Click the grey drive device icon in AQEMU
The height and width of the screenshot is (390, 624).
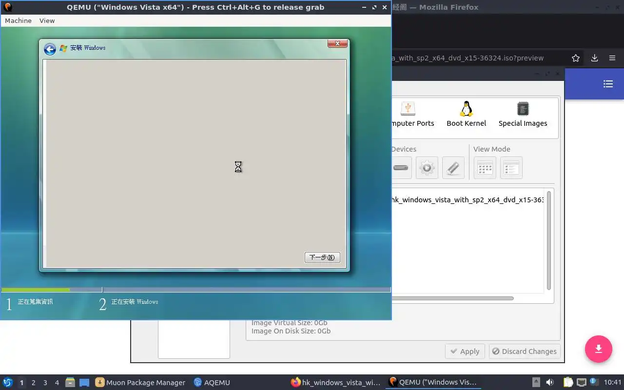coord(401,168)
